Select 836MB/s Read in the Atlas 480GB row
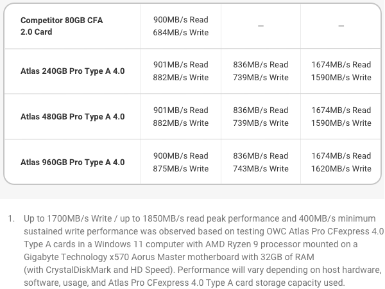The image size is (385, 289). click(261, 110)
